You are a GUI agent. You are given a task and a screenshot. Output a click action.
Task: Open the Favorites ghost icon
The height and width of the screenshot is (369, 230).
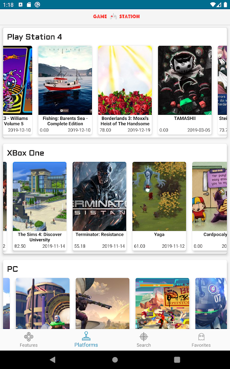(x=201, y=337)
